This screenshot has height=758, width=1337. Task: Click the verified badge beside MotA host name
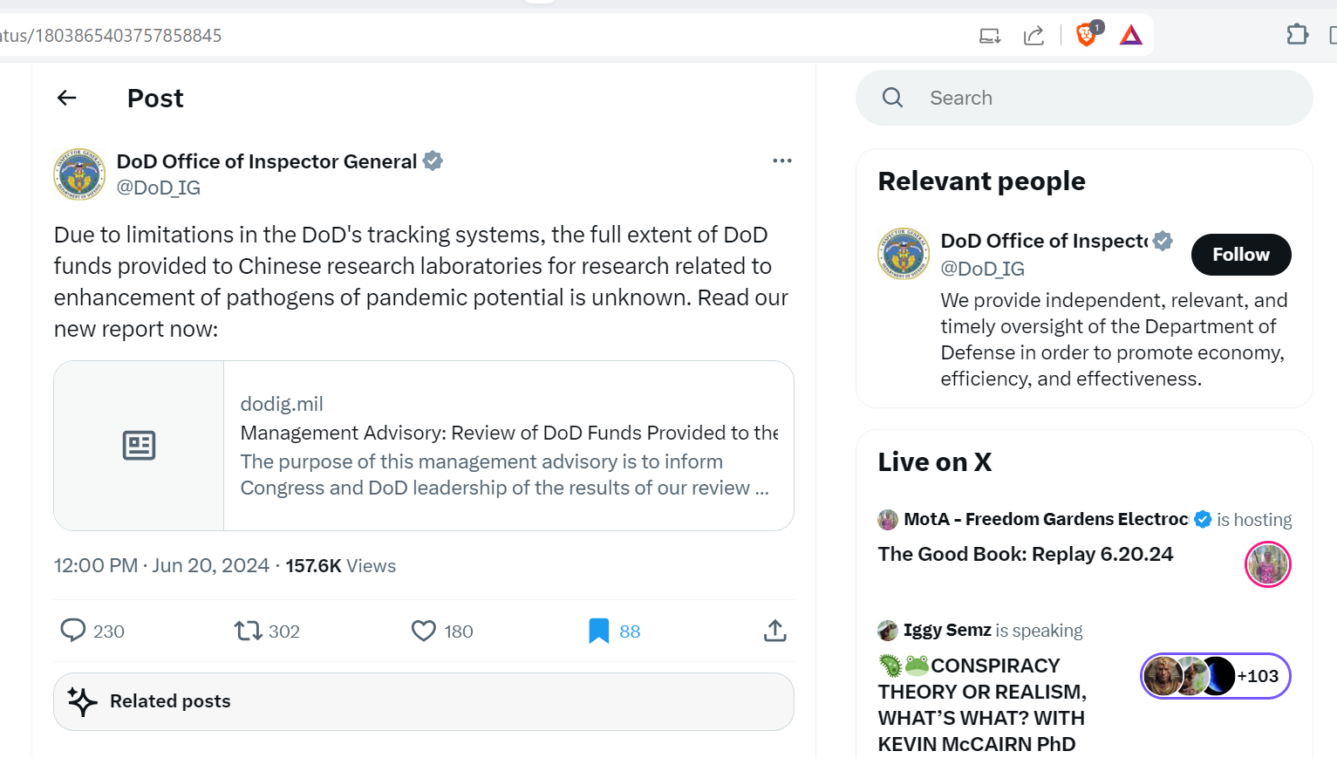tap(1203, 519)
